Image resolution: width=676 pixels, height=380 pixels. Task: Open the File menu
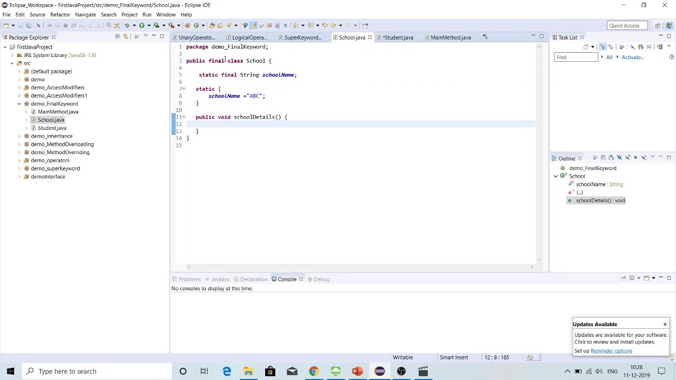[6, 15]
